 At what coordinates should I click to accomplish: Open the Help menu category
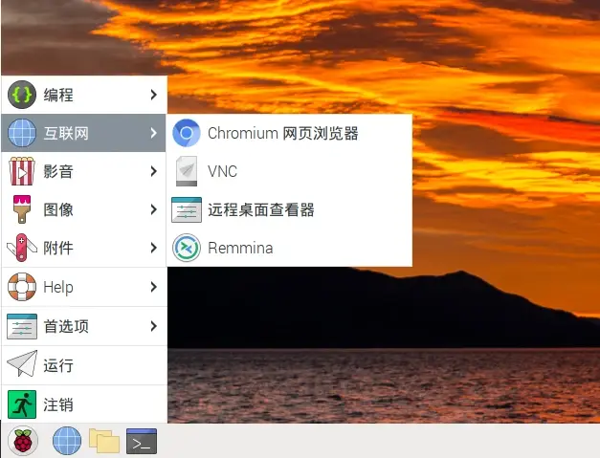click(84, 287)
